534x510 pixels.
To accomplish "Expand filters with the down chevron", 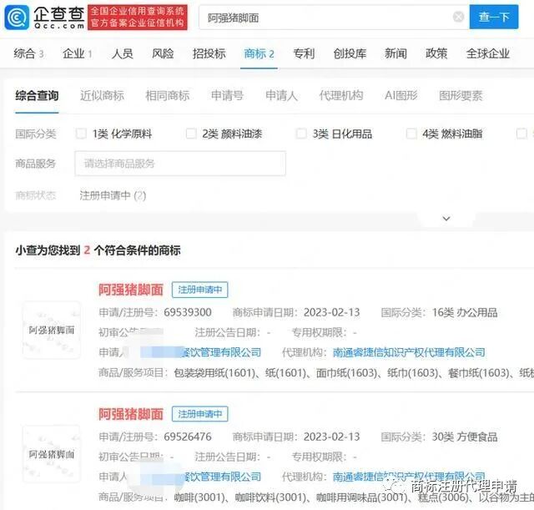I will (x=446, y=219).
